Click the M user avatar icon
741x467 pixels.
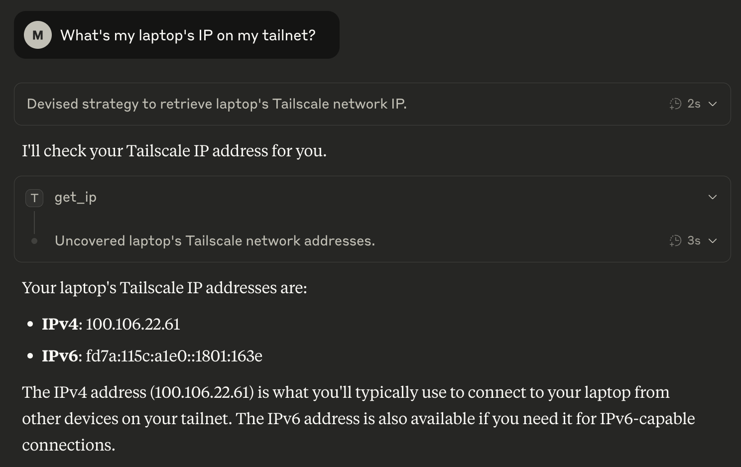tap(38, 35)
